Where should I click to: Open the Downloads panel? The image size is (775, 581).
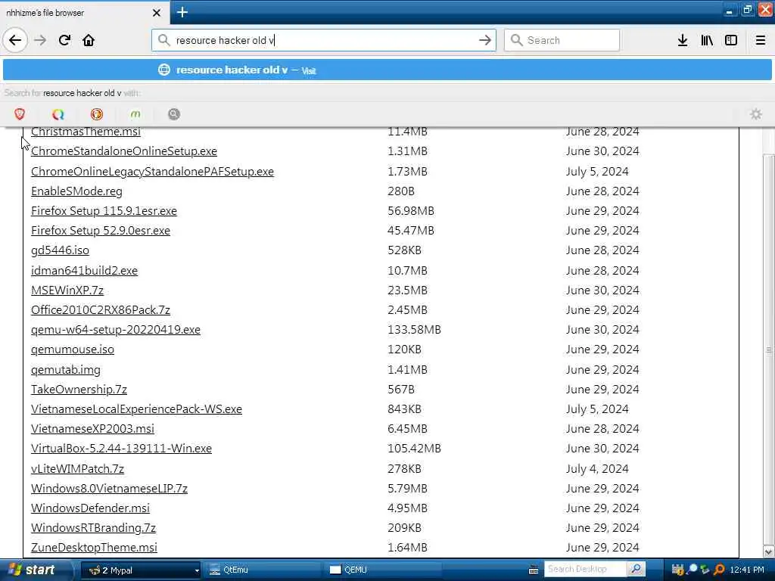pyautogui.click(x=683, y=40)
